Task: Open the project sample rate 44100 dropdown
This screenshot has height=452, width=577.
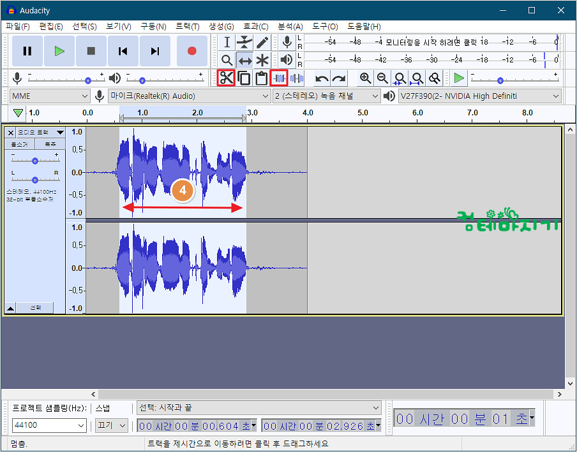Action: (x=49, y=425)
